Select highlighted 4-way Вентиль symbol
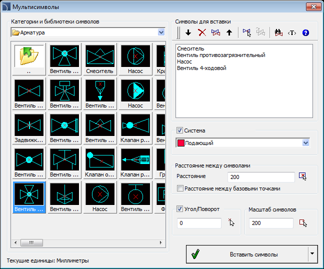Viewport: 324px width, 269px height. (29, 197)
